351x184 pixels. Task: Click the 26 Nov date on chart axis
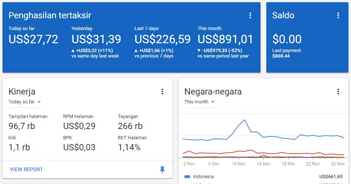338,164
